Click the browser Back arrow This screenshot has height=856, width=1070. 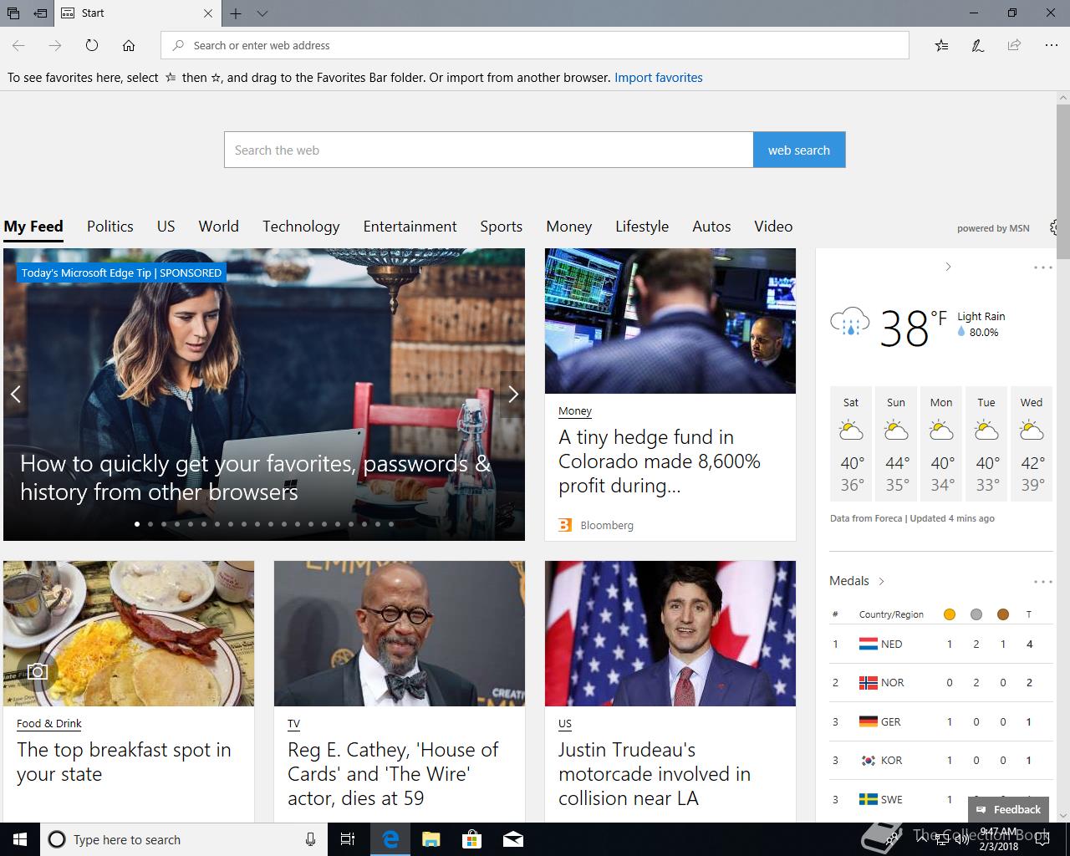tap(18, 45)
